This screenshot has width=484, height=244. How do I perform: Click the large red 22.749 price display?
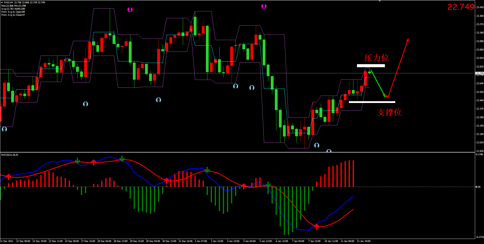[x=461, y=7]
